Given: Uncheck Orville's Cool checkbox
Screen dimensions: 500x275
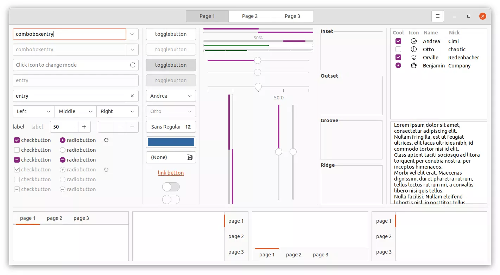Looking at the screenshot, I should (398, 58).
